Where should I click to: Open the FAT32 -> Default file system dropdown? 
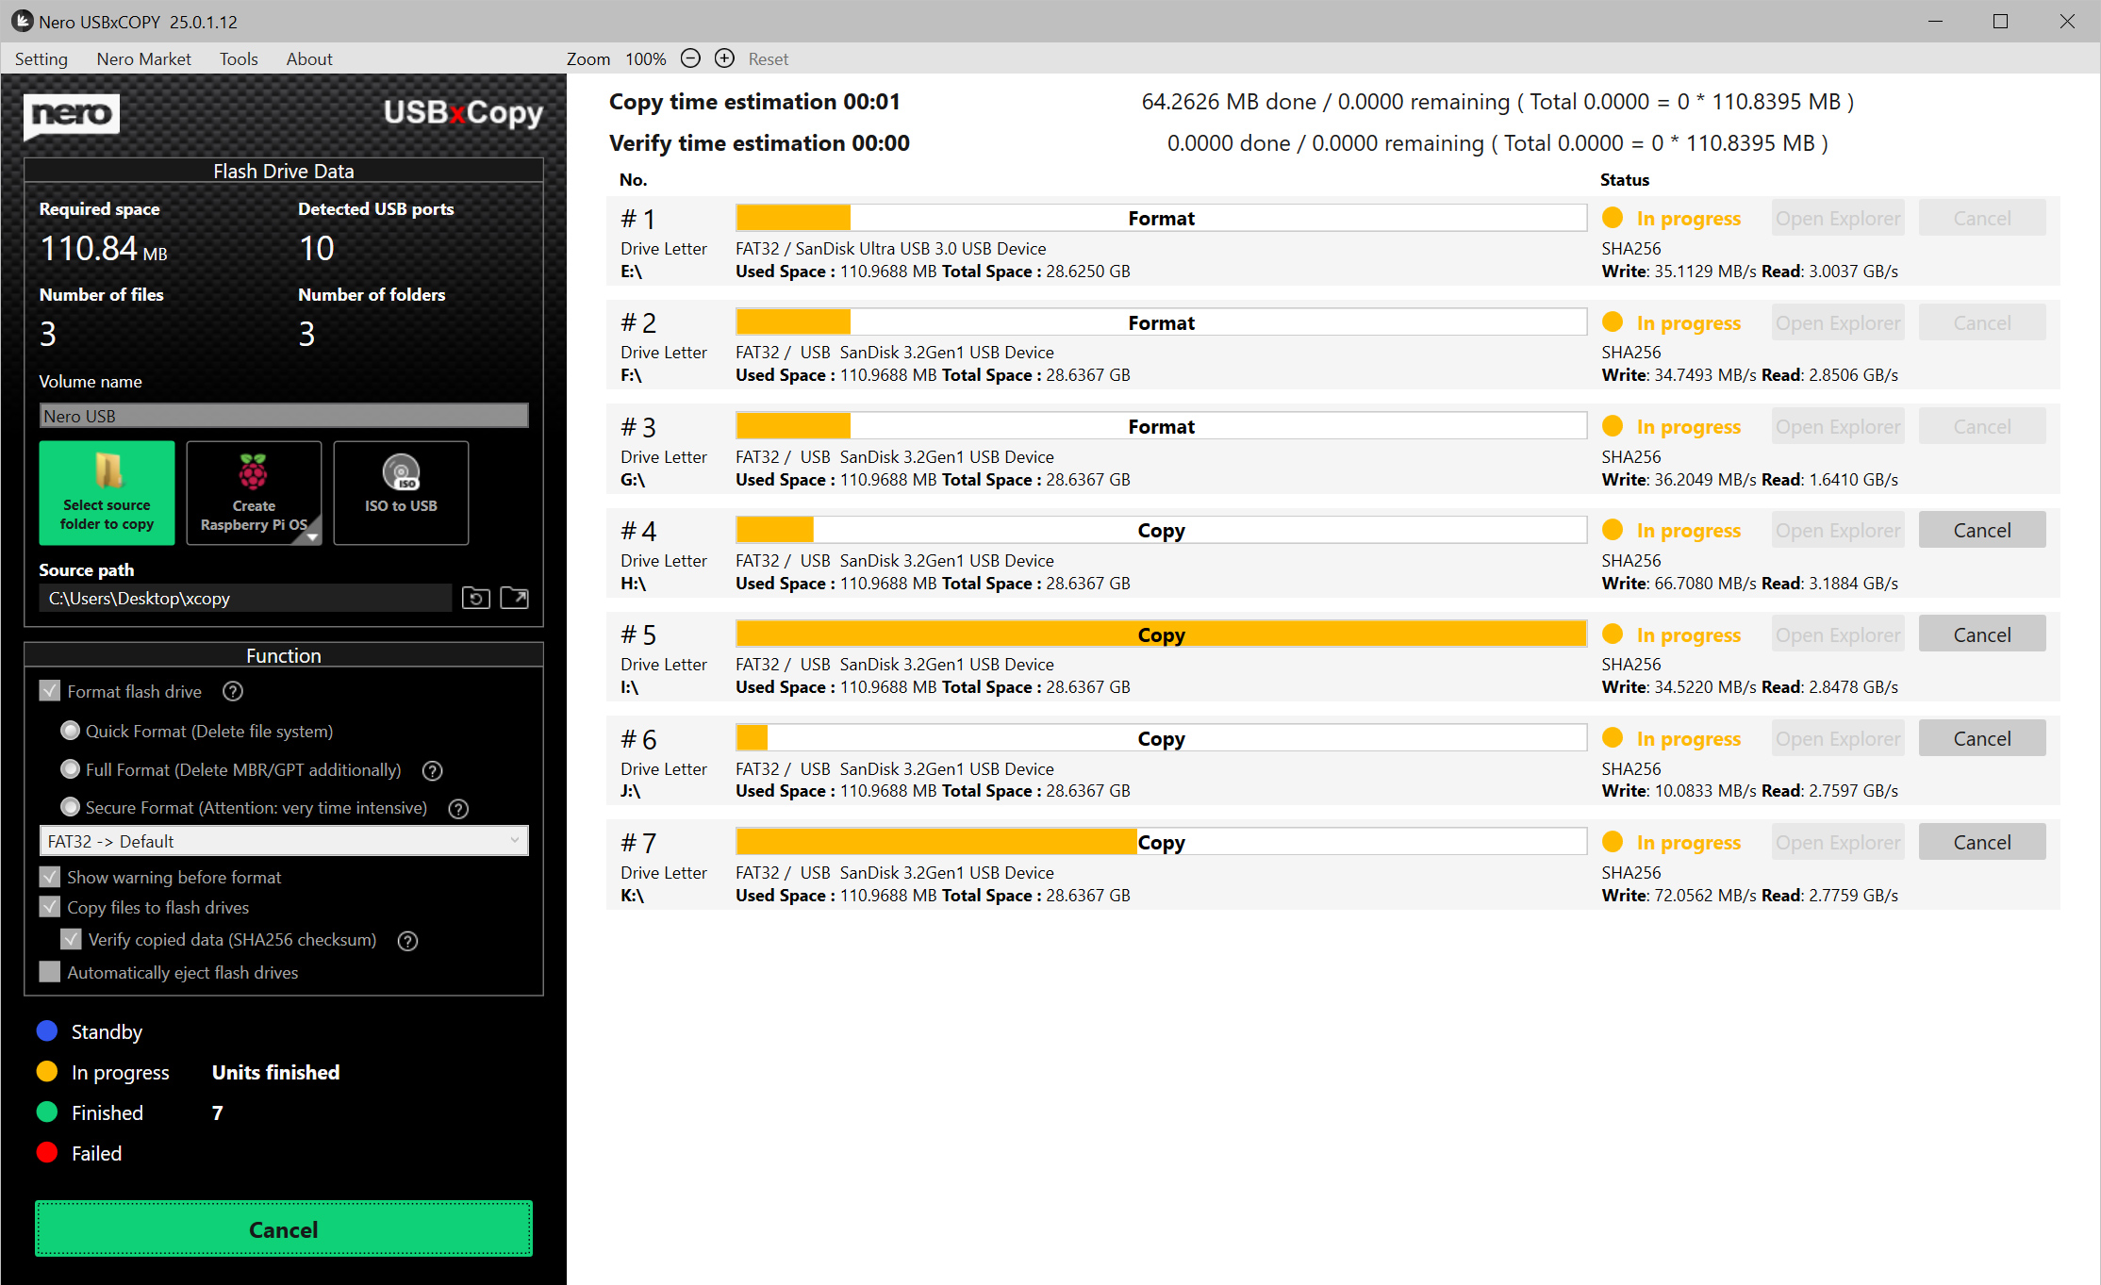point(284,841)
